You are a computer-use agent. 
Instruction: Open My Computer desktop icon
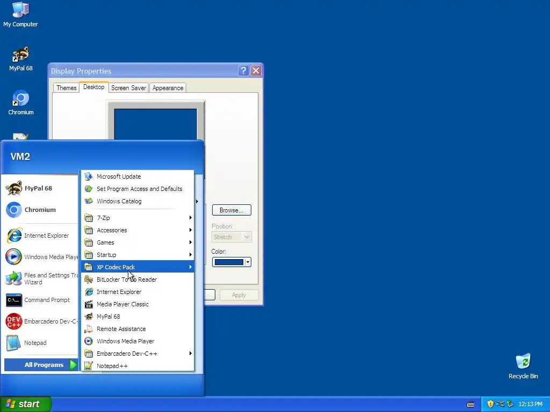[20, 14]
